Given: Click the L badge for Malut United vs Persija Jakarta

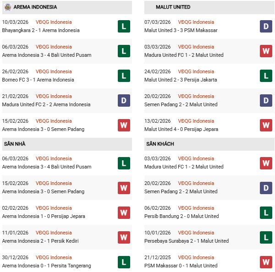Looking at the screenshot, I should [266, 76].
